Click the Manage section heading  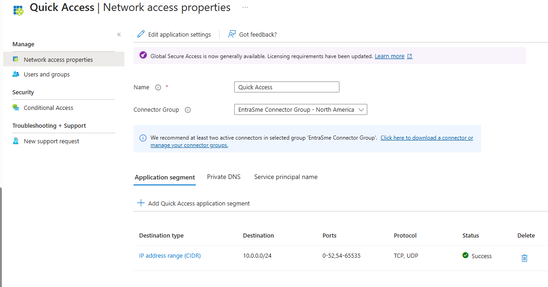tap(23, 44)
